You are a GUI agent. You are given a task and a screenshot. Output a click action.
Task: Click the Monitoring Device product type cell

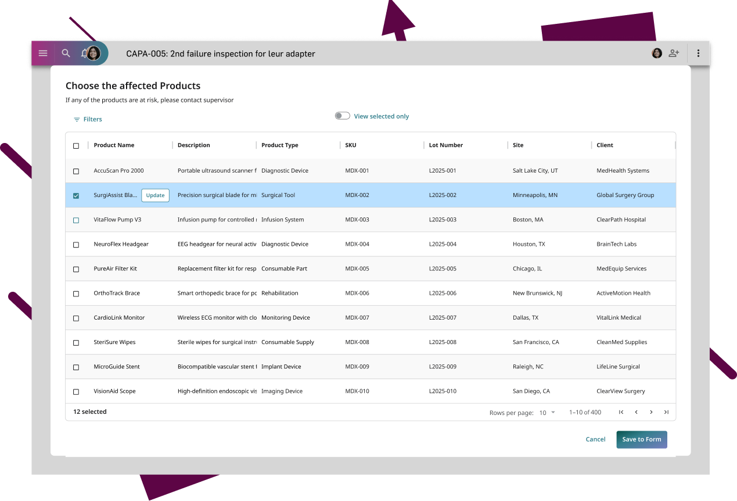point(286,317)
